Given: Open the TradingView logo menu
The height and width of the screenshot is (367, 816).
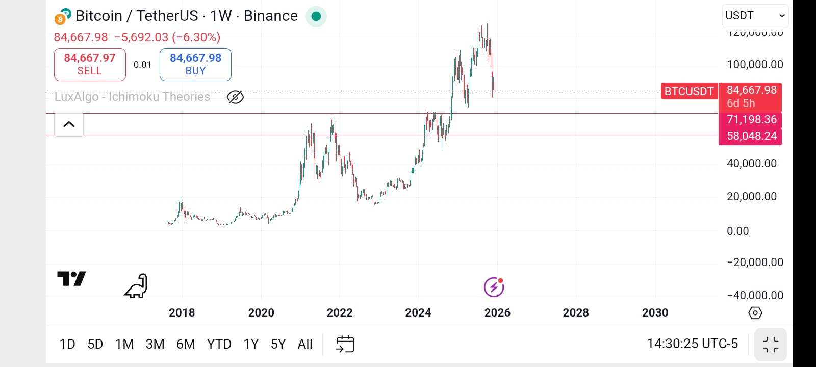Looking at the screenshot, I should pos(71,279).
